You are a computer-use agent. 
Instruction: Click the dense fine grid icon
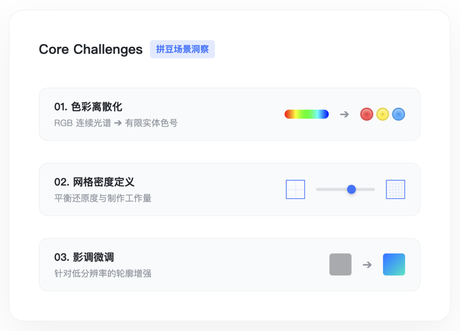click(x=395, y=189)
